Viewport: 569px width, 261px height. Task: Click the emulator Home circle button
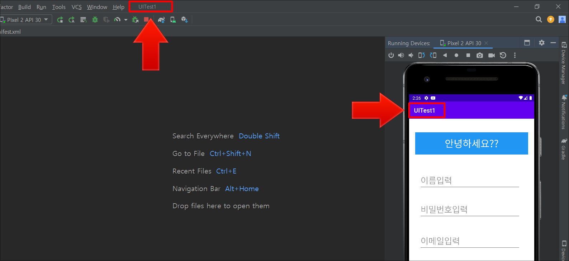pyautogui.click(x=456, y=55)
